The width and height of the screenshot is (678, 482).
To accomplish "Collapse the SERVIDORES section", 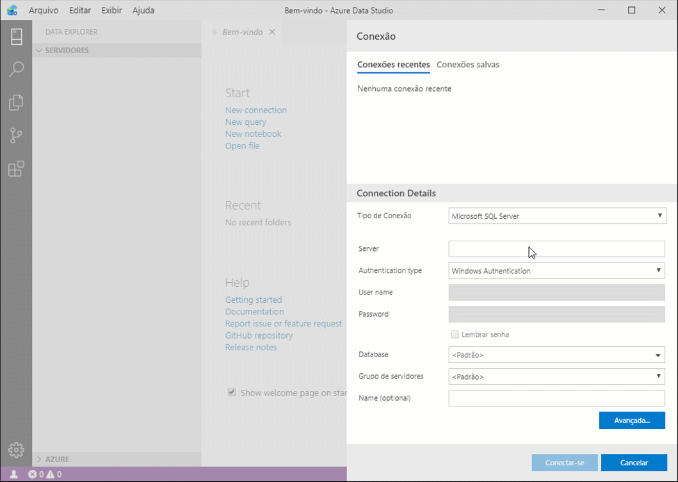I will [x=38, y=50].
